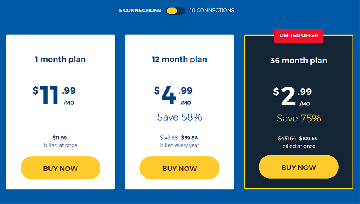Click BUY NOW for 12 month plan
The width and height of the screenshot is (360, 204).
click(x=180, y=168)
